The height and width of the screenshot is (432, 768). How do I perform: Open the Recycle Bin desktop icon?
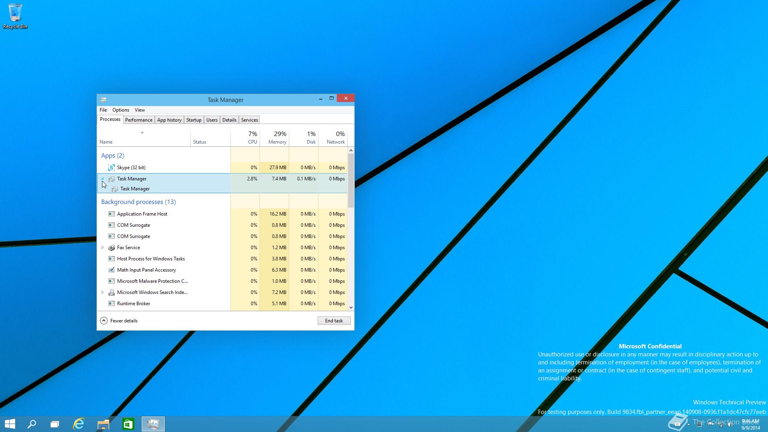pos(15,16)
